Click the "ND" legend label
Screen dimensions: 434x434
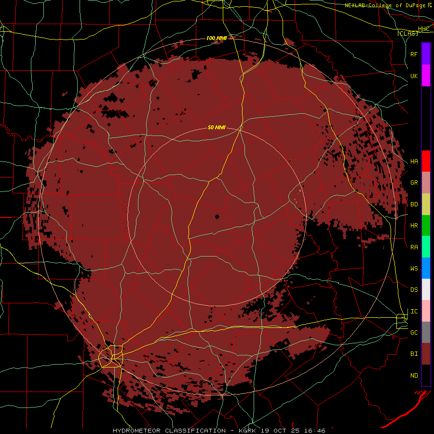414,375
